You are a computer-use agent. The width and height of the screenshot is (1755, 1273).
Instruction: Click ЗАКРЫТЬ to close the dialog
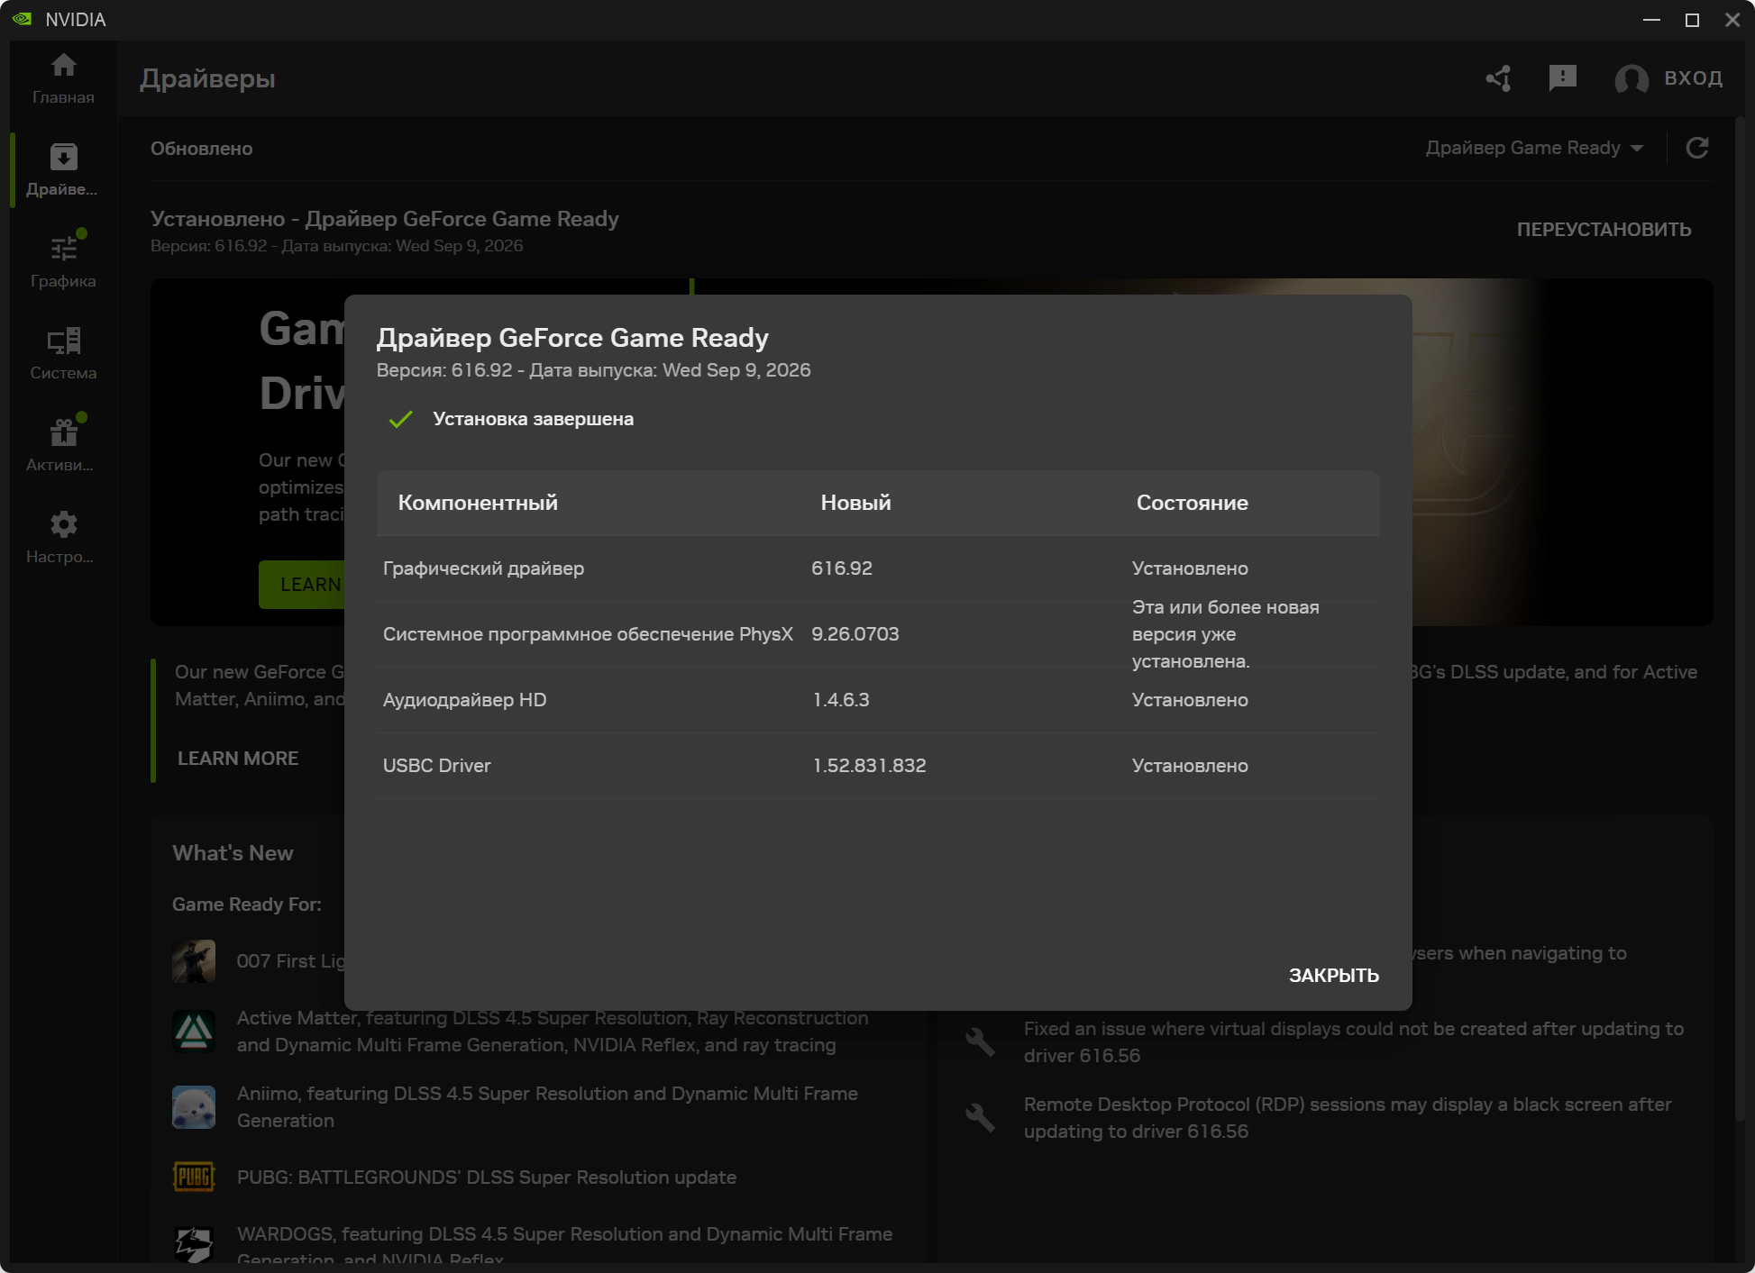pos(1333,975)
